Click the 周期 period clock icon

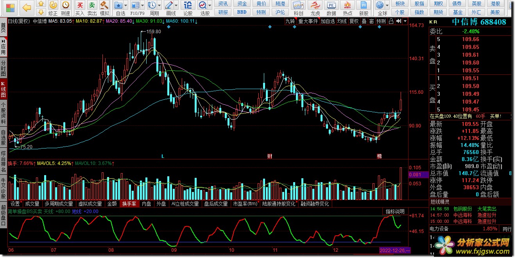[x=152, y=5]
